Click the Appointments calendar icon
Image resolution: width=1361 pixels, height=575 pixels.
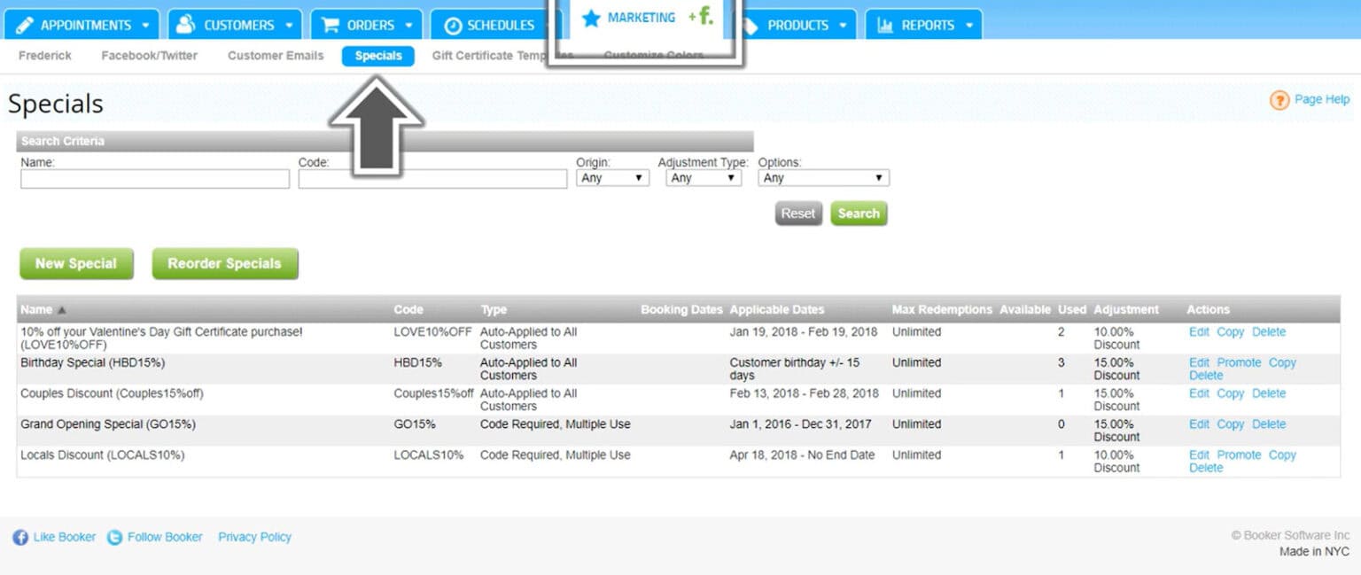pos(27,24)
